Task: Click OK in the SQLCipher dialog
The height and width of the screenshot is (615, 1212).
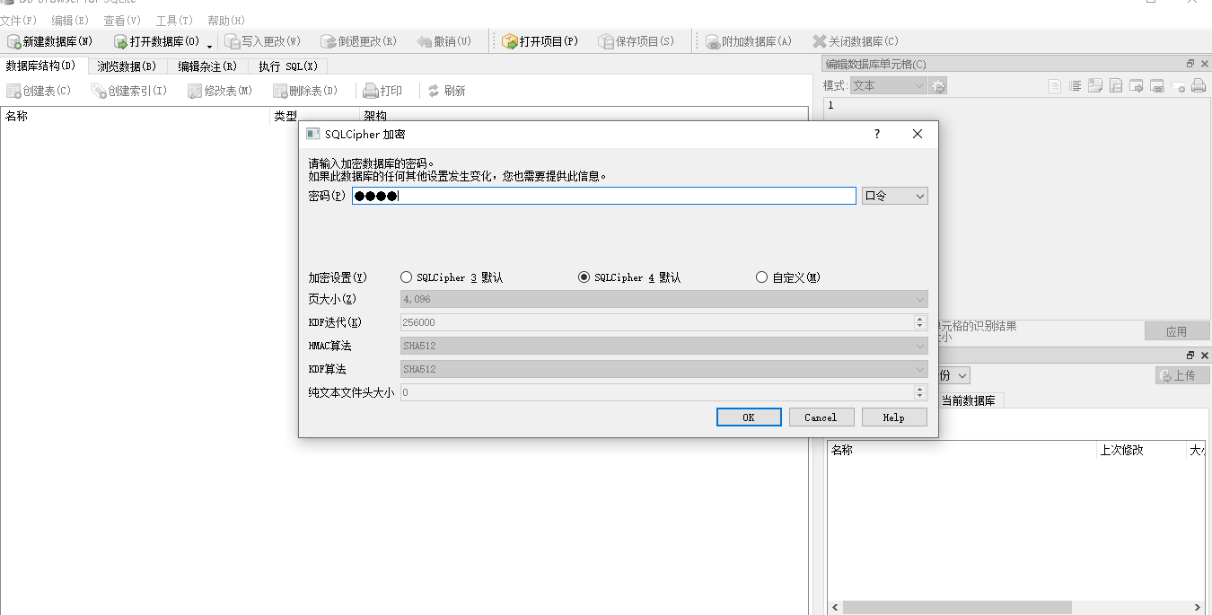Action: click(749, 417)
